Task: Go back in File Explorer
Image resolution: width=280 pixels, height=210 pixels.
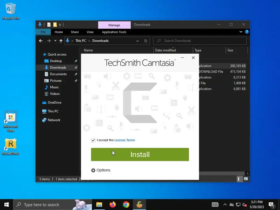Action: coord(41,41)
